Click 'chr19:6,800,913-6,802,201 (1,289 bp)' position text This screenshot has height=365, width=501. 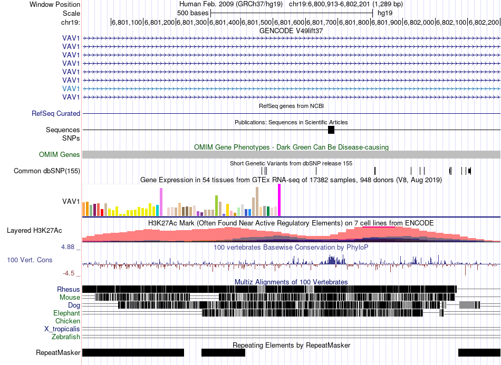[x=346, y=4]
